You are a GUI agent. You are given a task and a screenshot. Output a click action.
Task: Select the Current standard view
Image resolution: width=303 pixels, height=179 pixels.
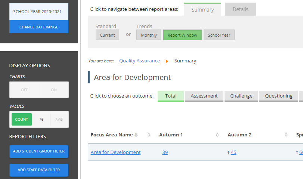107,35
